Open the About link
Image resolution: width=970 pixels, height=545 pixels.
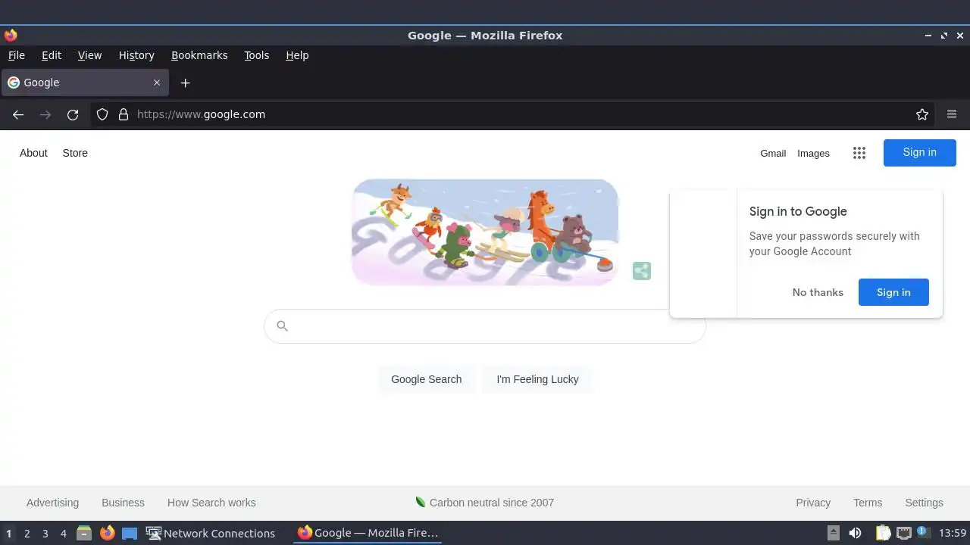coord(33,153)
